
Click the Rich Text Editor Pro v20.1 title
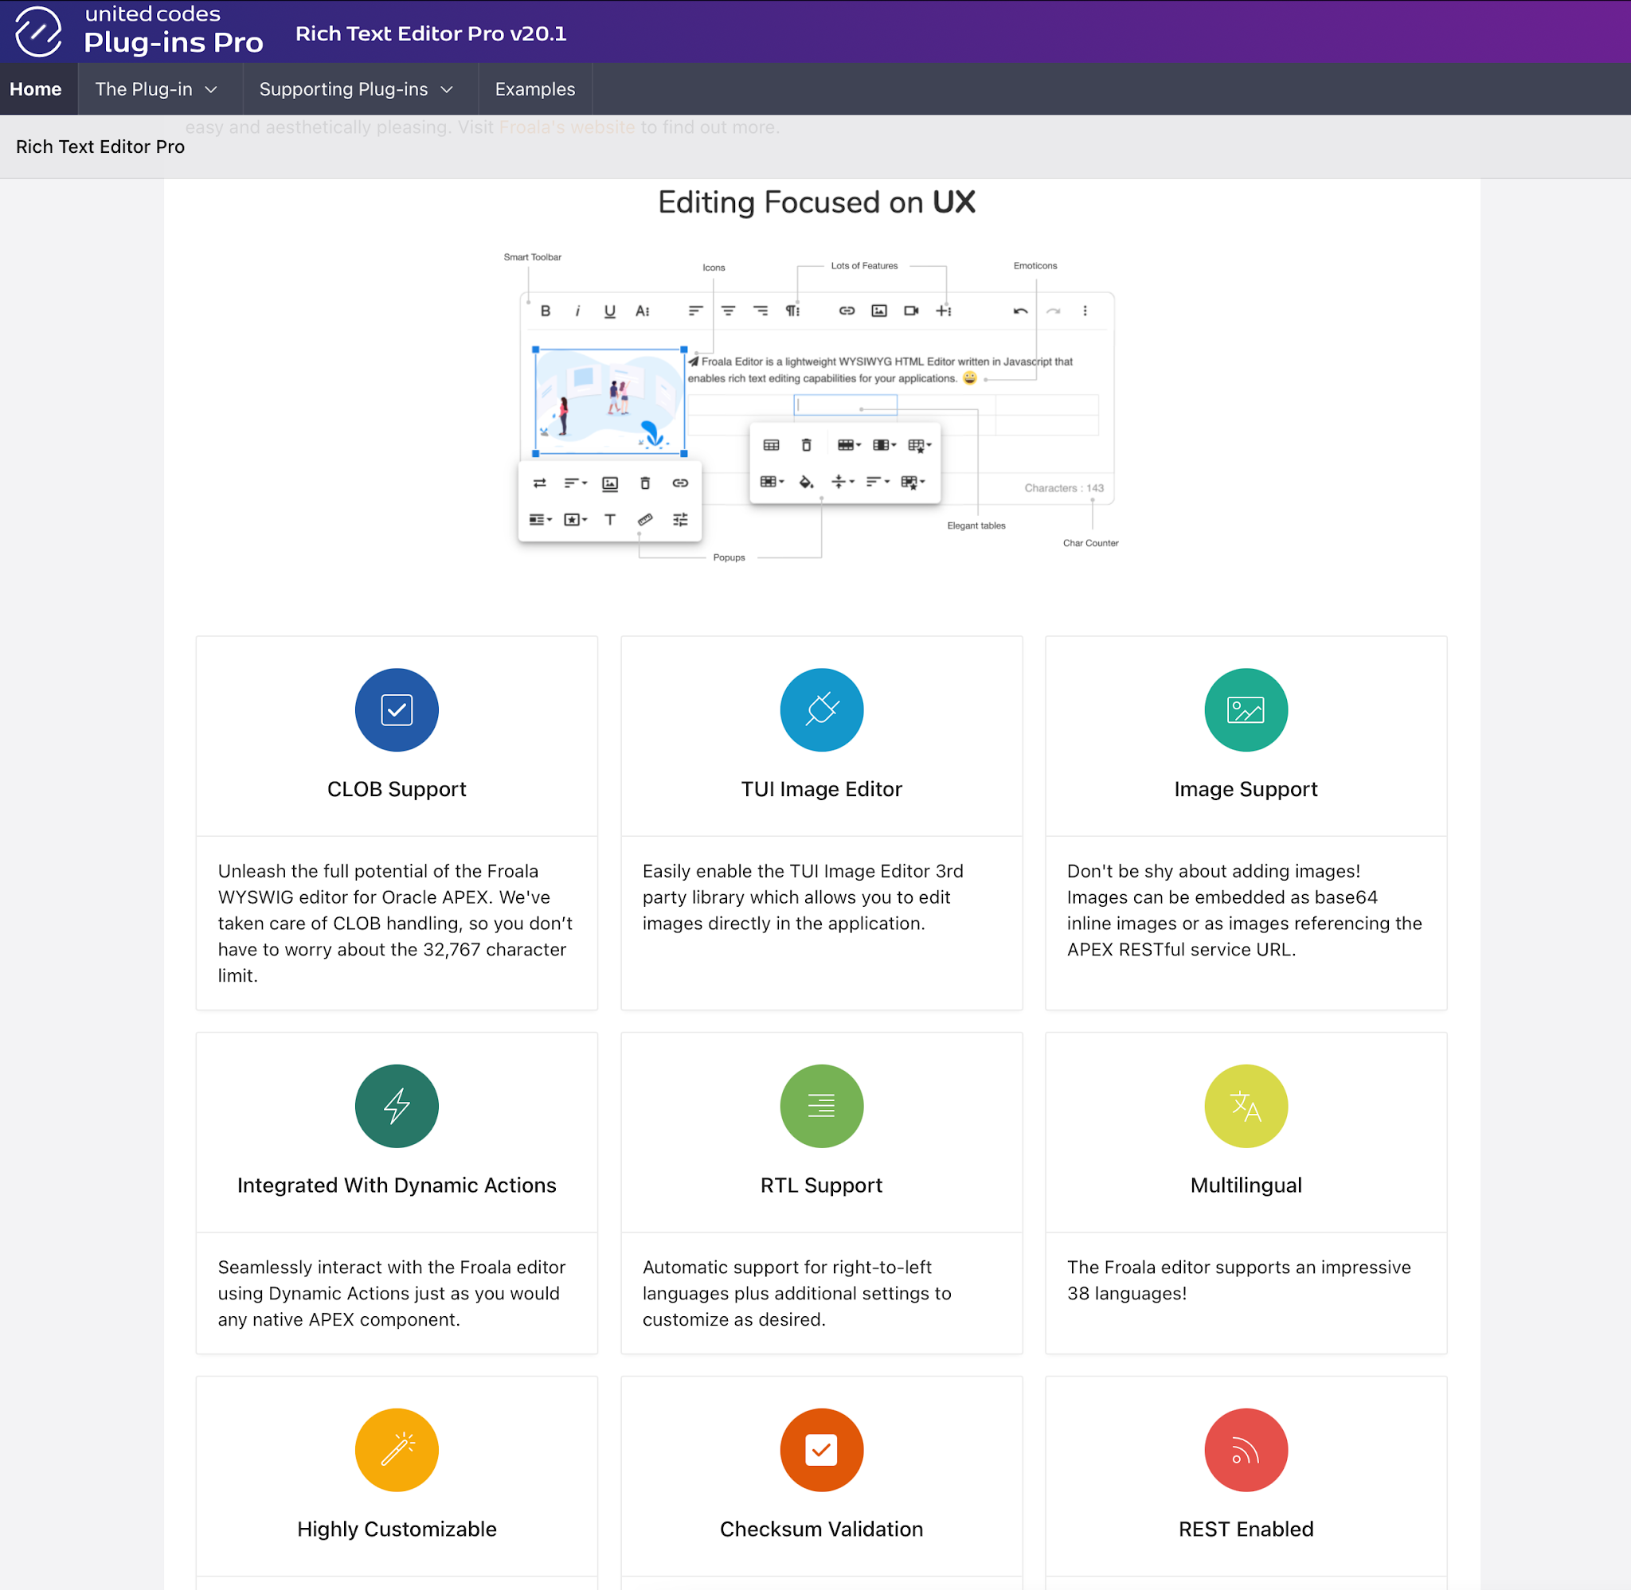(x=431, y=33)
